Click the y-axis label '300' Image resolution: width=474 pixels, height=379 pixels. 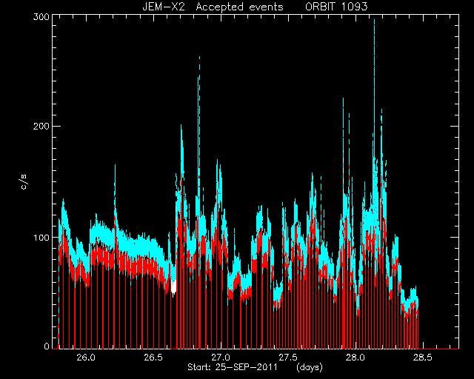(41, 16)
